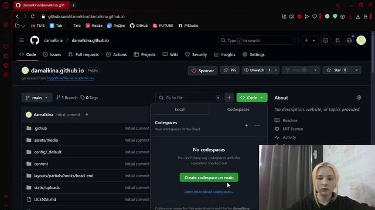
Task: Expand the Unwatch options arrow
Action: coord(275,70)
